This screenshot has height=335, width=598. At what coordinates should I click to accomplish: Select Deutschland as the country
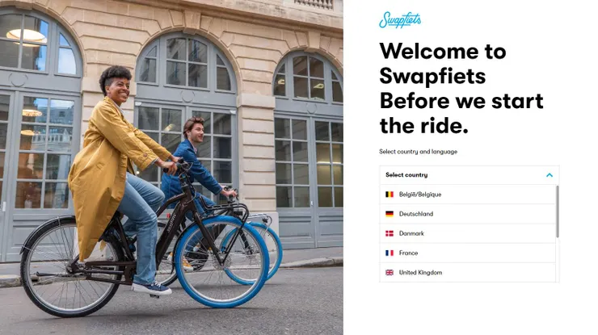pos(468,214)
